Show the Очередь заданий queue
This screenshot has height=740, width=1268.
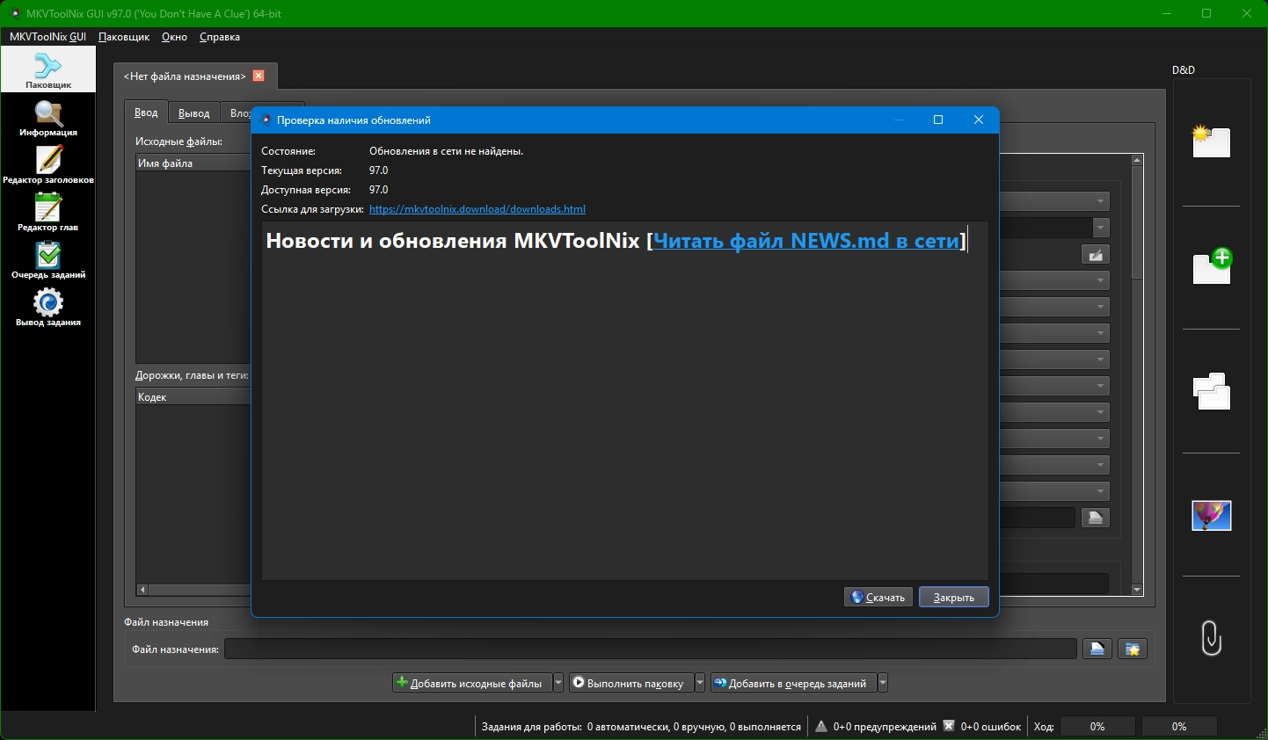(x=48, y=260)
